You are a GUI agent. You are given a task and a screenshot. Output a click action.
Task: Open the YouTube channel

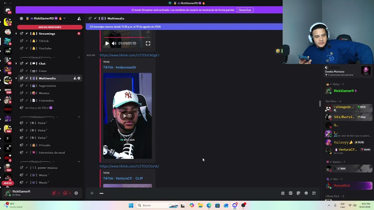point(50,48)
